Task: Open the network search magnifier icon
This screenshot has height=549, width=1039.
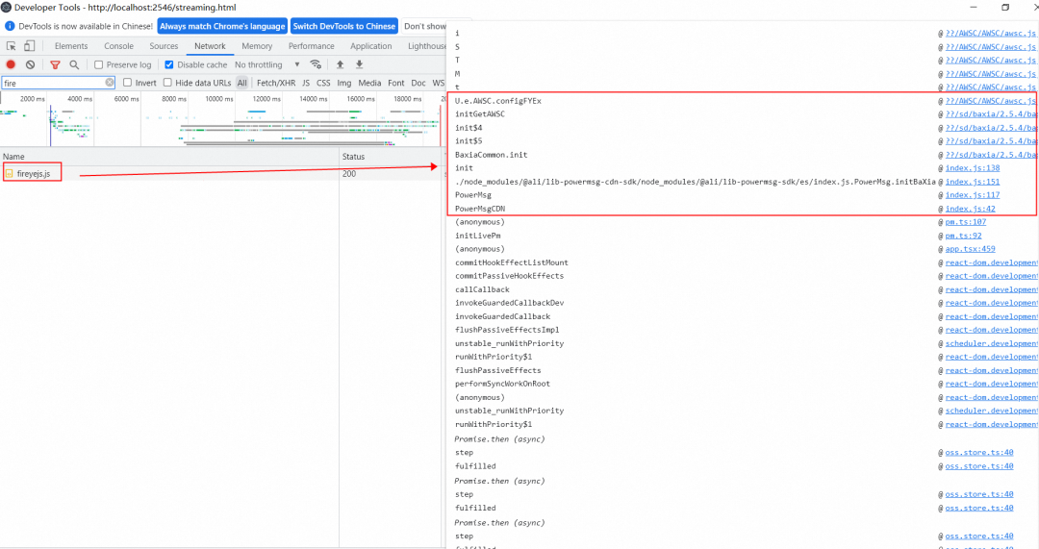Action: click(74, 65)
